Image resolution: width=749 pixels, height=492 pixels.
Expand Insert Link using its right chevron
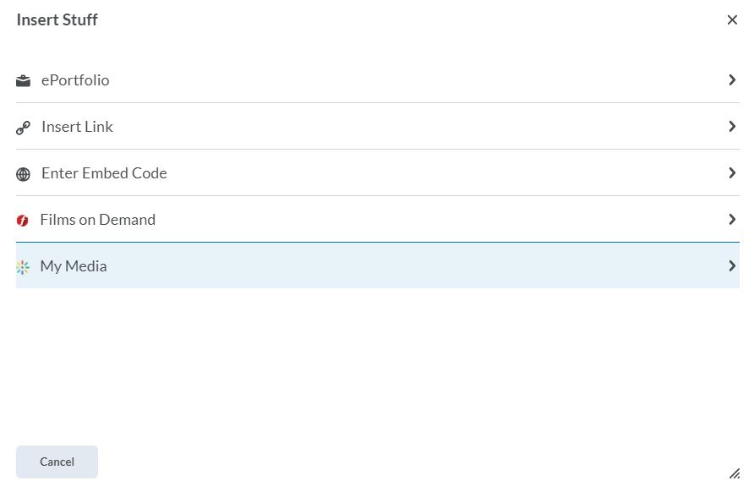pyautogui.click(x=732, y=126)
